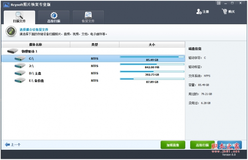Switch to the 高级扫描 tab

[x=54, y=17]
